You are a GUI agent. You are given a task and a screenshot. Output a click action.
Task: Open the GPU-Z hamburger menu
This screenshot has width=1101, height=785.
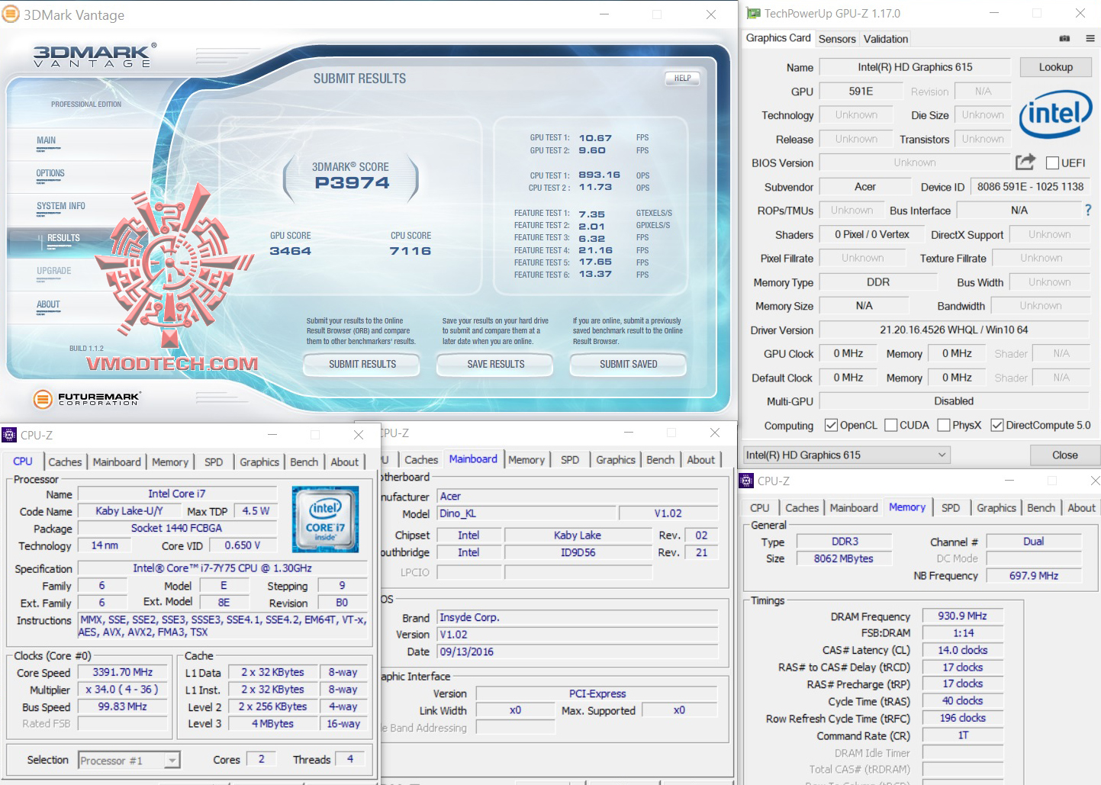pyautogui.click(x=1090, y=38)
